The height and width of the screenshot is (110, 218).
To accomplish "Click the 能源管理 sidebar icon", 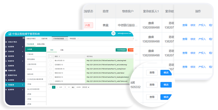I will 6,90.
